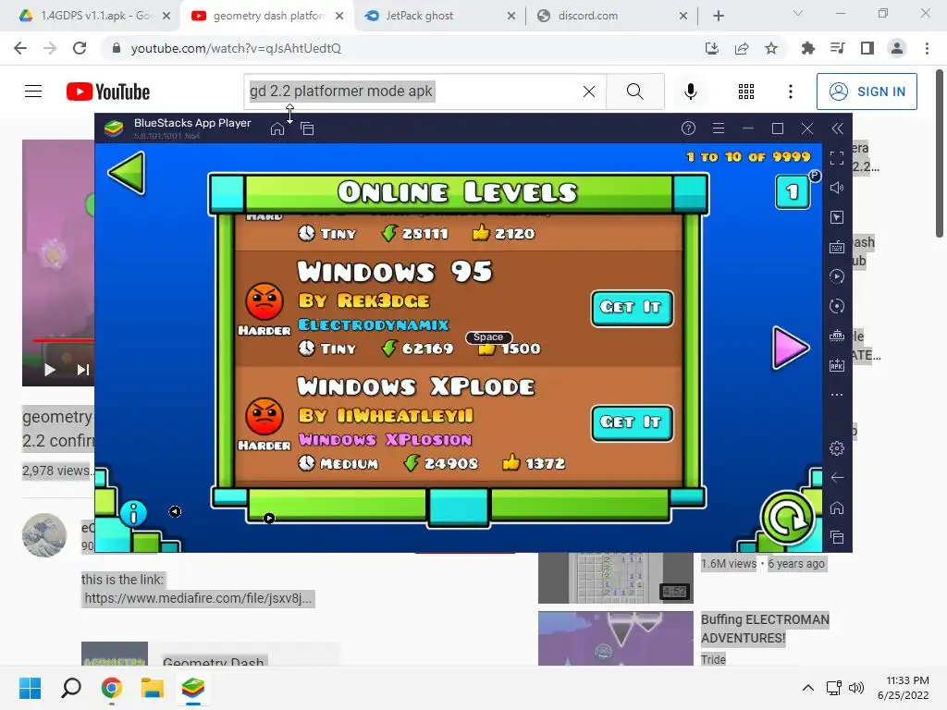947x710 pixels.
Task: Open the mediafire link in the comment
Action: click(x=198, y=598)
